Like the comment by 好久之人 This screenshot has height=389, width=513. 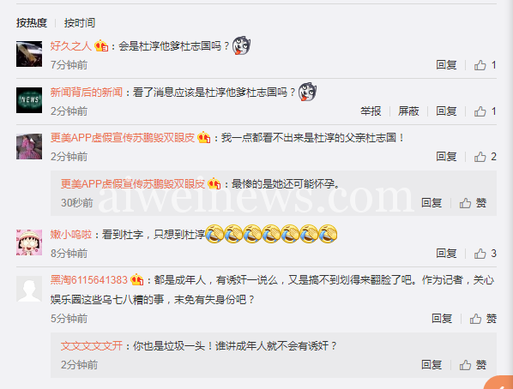click(485, 65)
